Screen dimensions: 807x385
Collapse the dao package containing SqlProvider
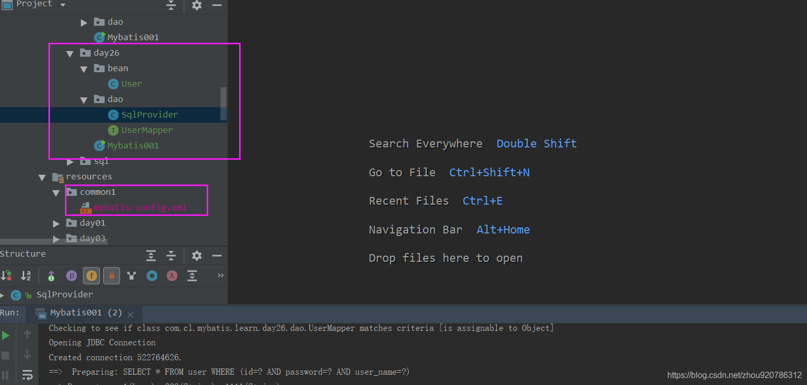tap(84, 99)
